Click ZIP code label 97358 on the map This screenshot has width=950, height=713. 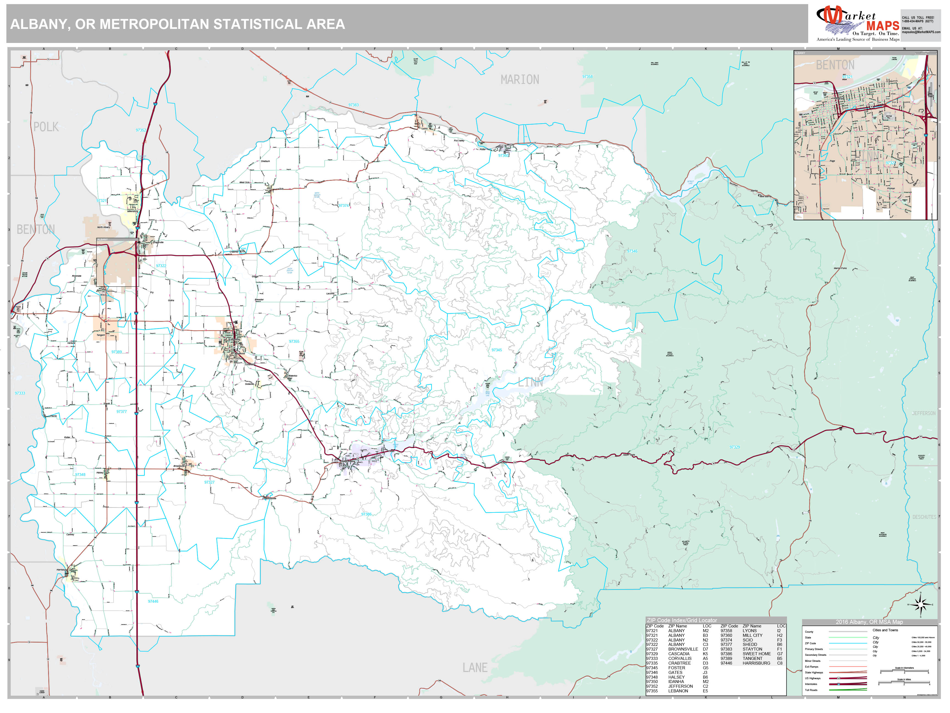pos(587,76)
